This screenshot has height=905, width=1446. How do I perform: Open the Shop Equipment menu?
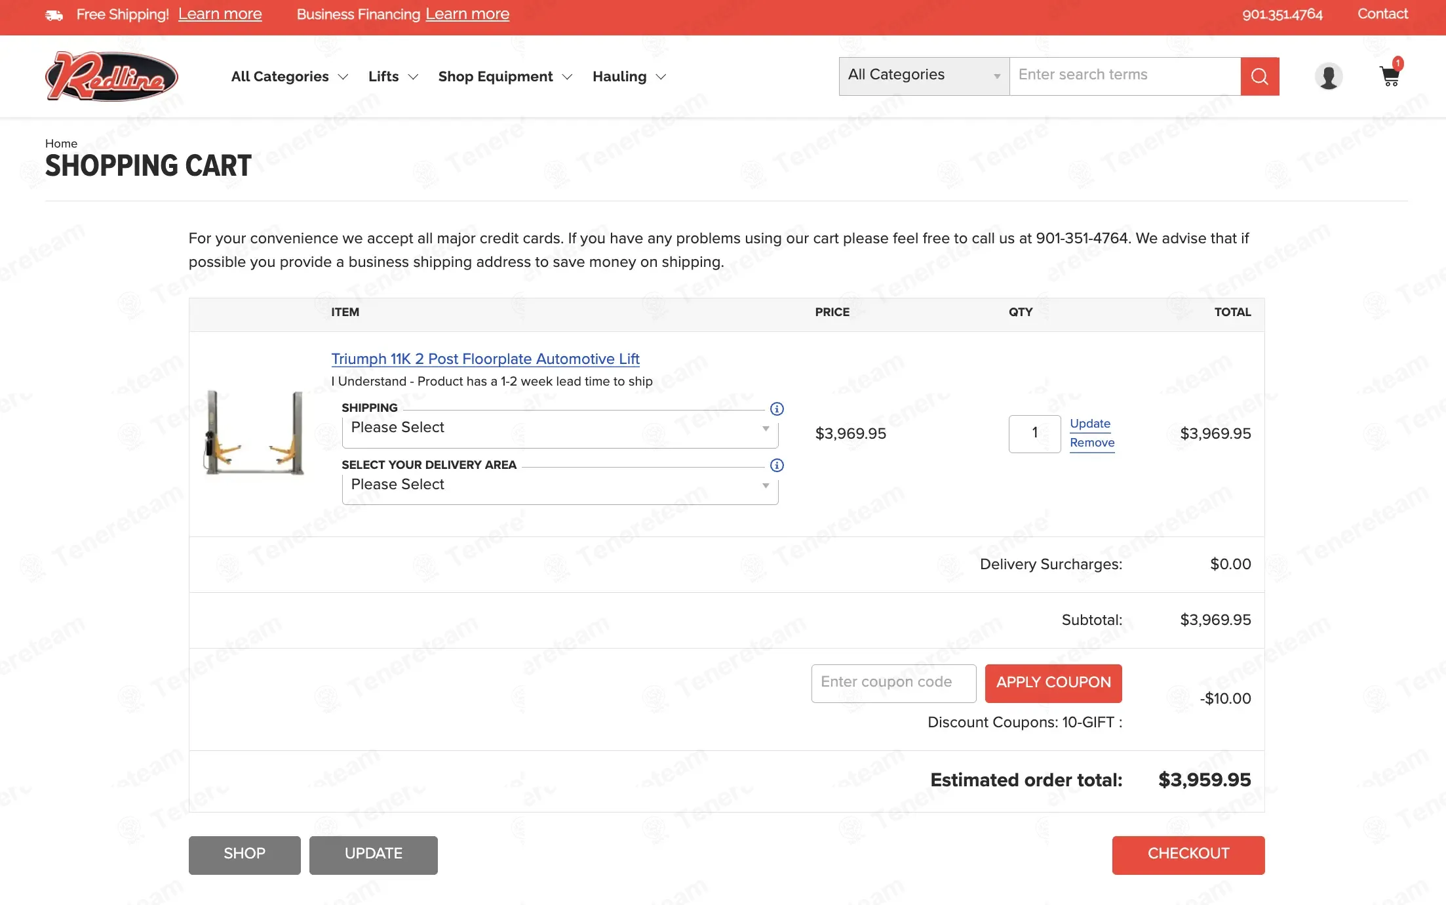point(505,77)
